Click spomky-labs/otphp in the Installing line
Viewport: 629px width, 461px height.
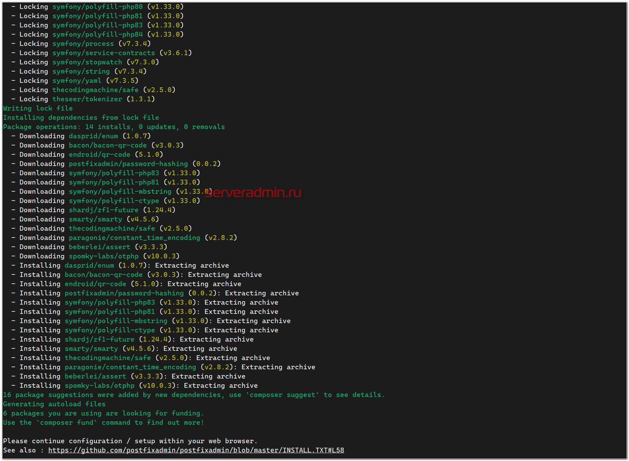pos(99,386)
